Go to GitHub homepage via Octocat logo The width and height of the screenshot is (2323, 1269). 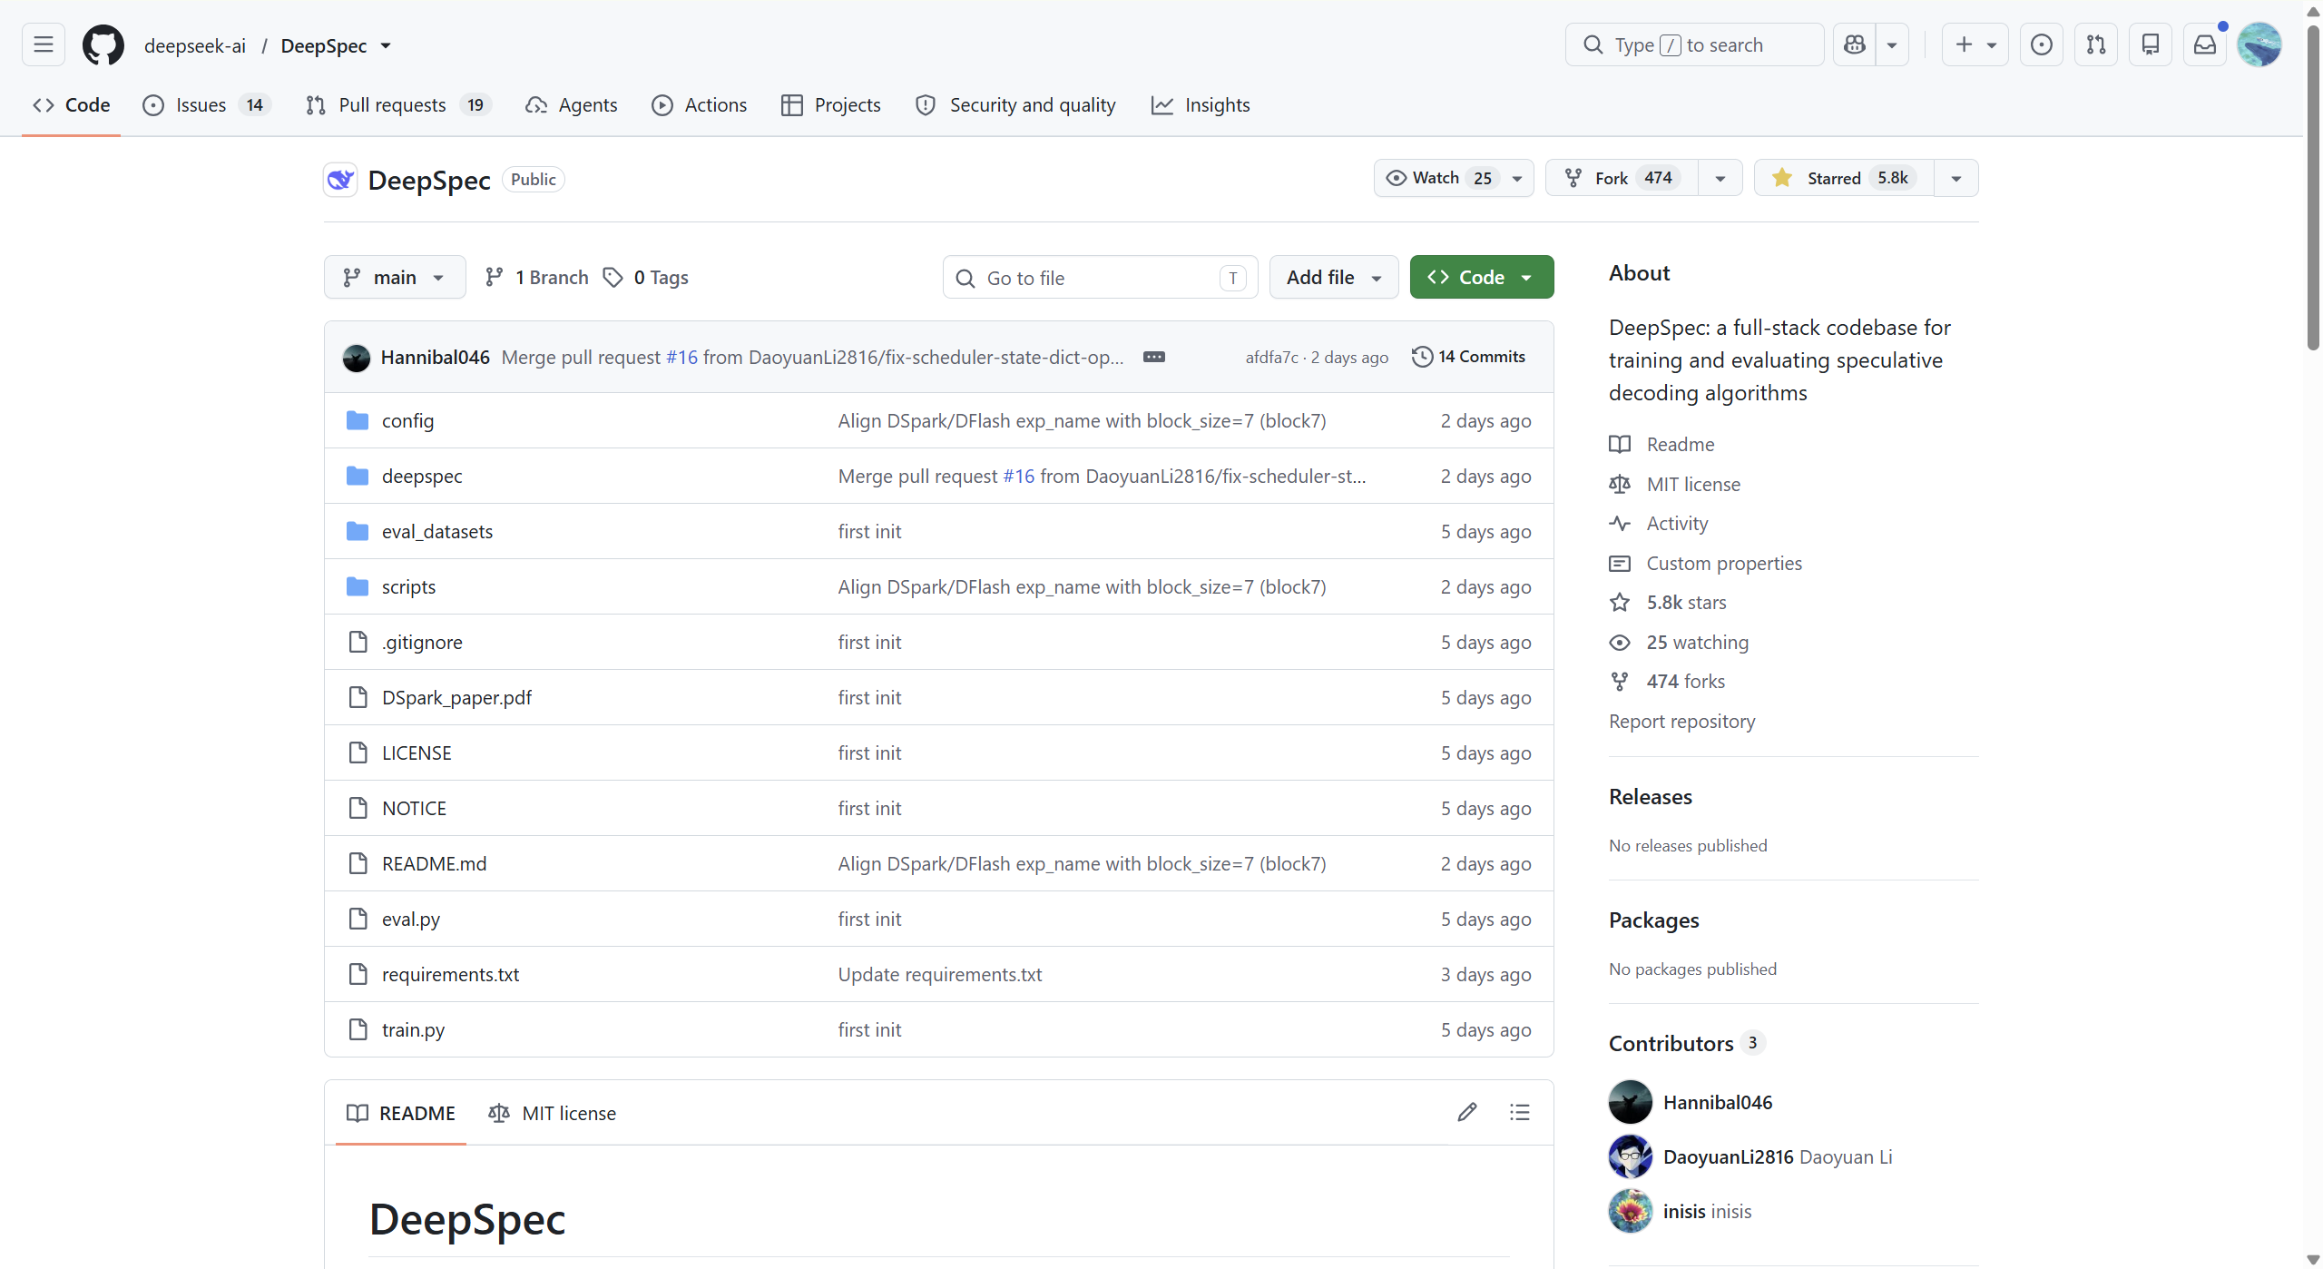[103, 44]
